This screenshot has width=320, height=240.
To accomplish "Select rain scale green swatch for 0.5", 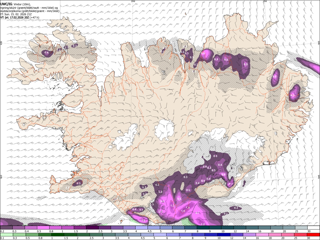I will [x=32, y=234].
